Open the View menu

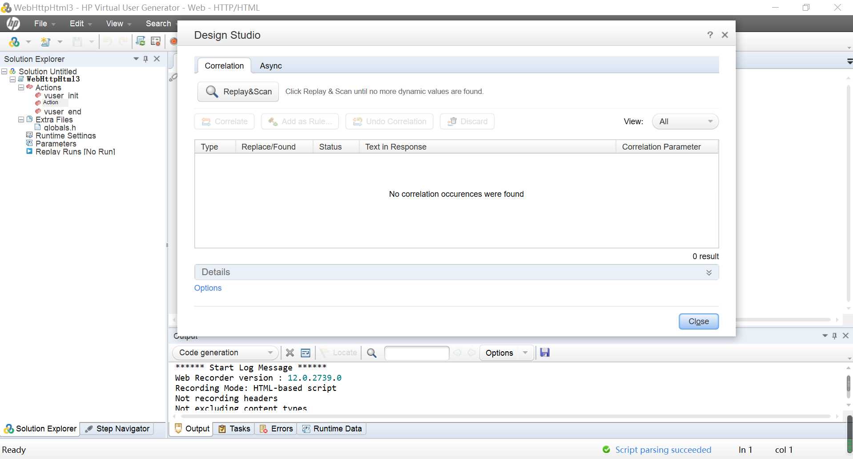tap(118, 24)
